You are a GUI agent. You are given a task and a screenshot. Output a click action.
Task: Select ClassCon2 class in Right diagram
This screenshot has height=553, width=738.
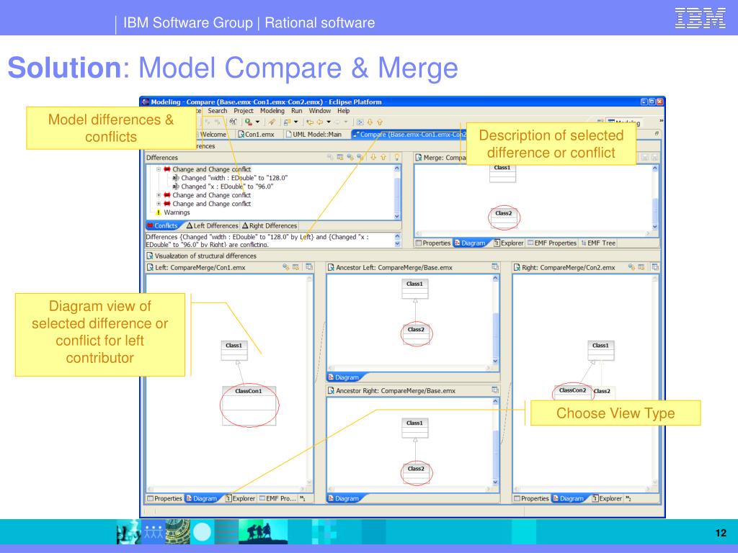(572, 392)
